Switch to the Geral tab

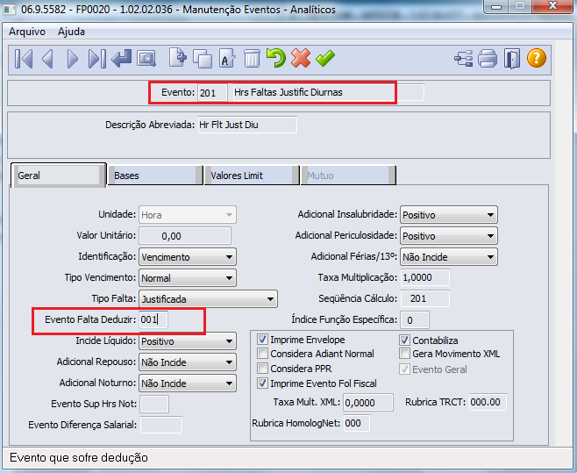point(58,176)
